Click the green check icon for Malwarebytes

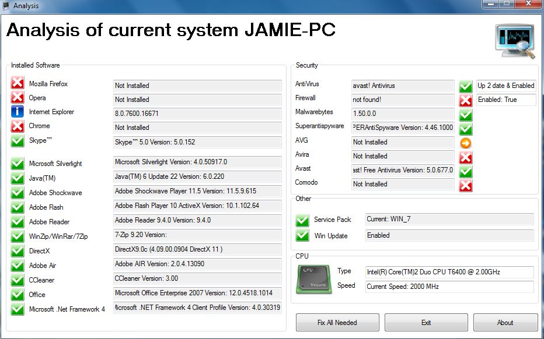(x=466, y=115)
